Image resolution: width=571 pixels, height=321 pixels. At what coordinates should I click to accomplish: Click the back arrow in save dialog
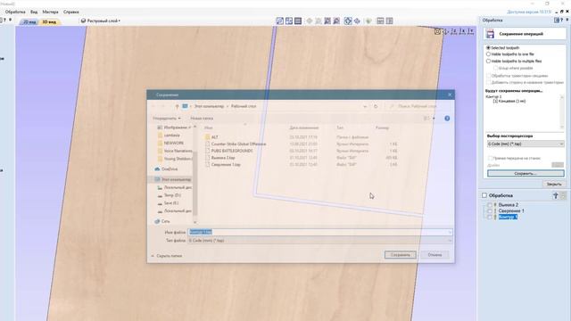(153, 106)
